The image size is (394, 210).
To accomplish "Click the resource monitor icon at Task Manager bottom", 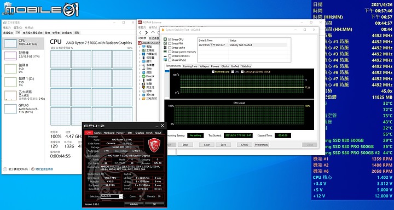I will (x=33, y=169).
